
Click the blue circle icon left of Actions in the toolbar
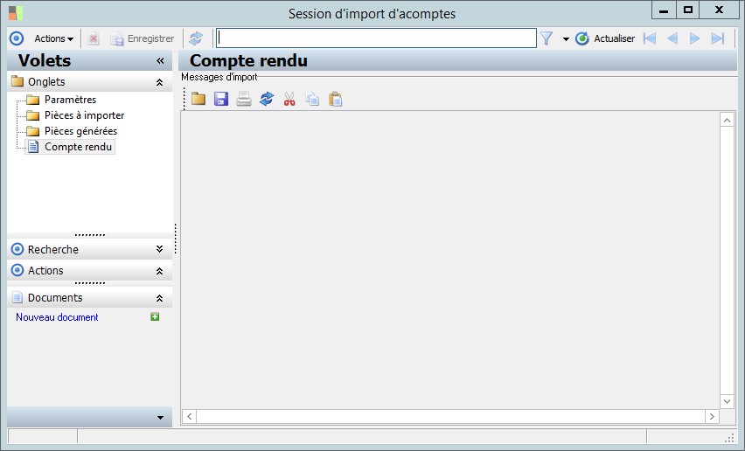[17, 38]
